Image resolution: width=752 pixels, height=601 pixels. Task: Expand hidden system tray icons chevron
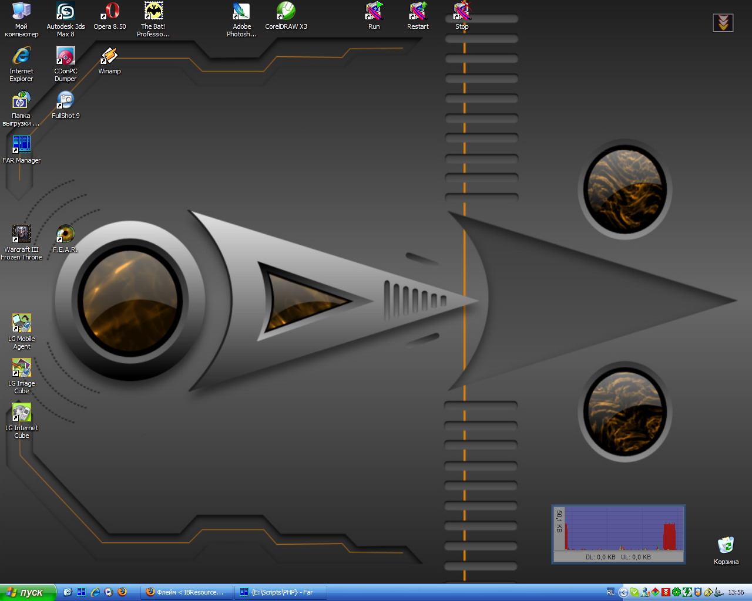coord(623,592)
